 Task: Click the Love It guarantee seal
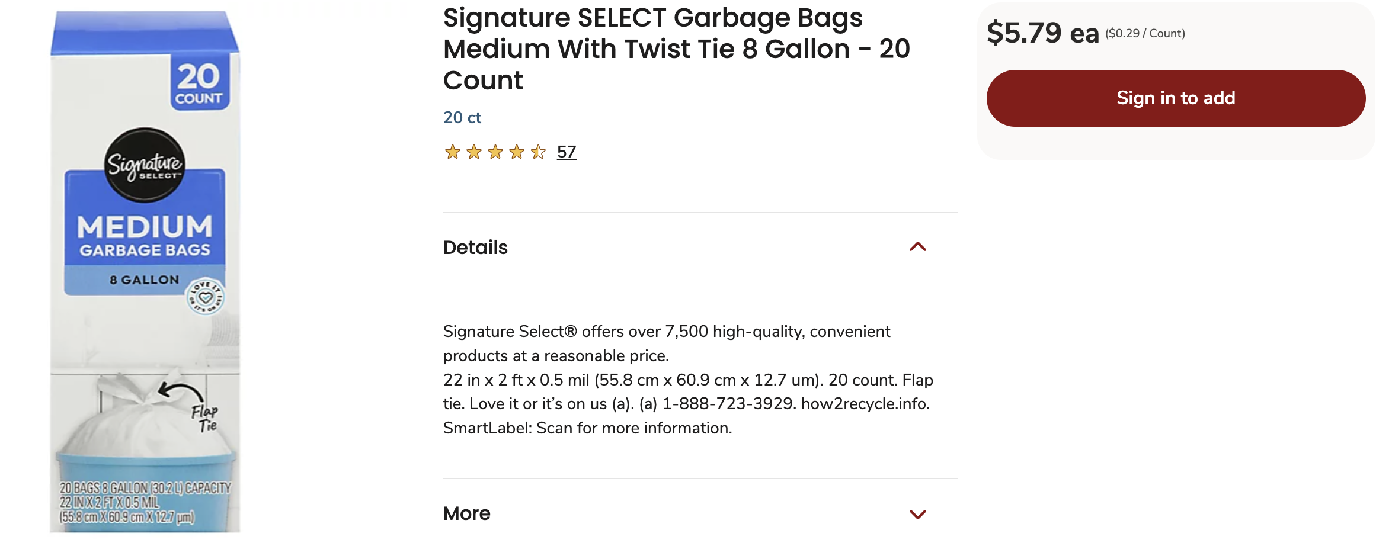click(205, 296)
